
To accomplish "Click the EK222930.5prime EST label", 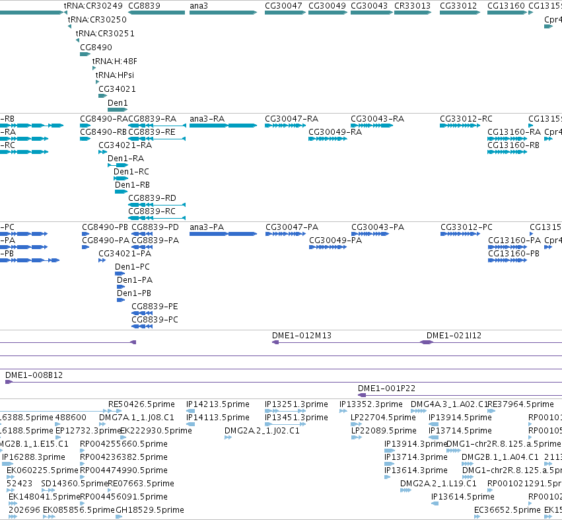I will tap(156, 431).
